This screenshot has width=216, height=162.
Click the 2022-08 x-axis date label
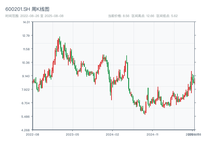pyautogui.click(x=32, y=134)
